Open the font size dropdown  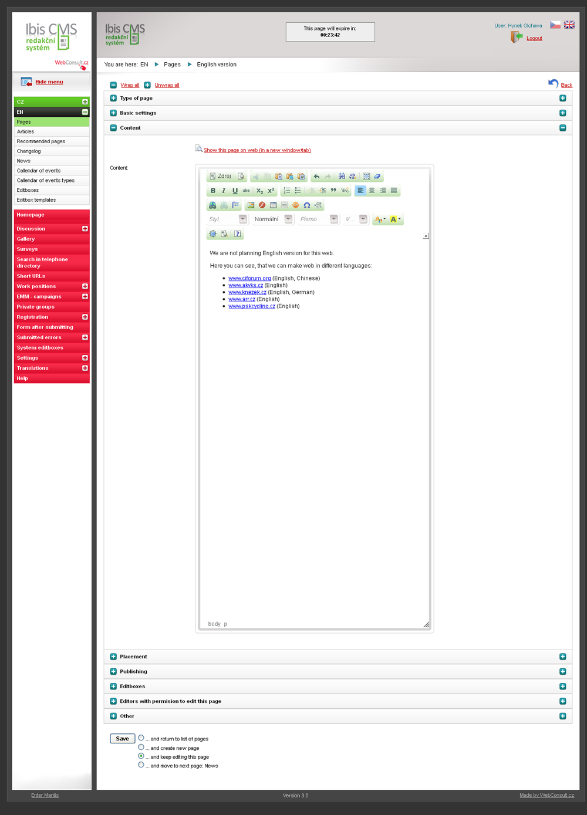356,219
